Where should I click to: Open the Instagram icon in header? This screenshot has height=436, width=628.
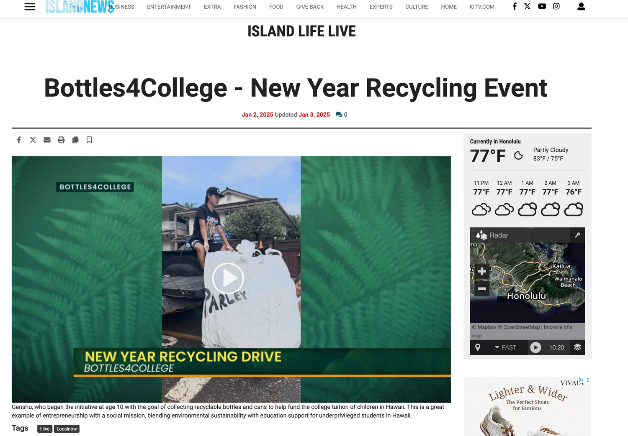tap(556, 6)
